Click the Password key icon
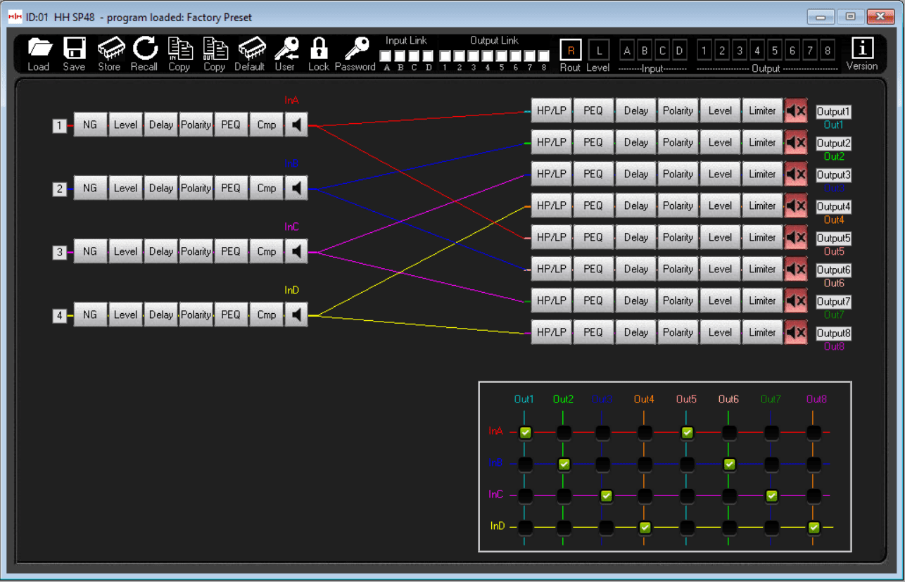905x582 pixels. pyautogui.click(x=356, y=49)
